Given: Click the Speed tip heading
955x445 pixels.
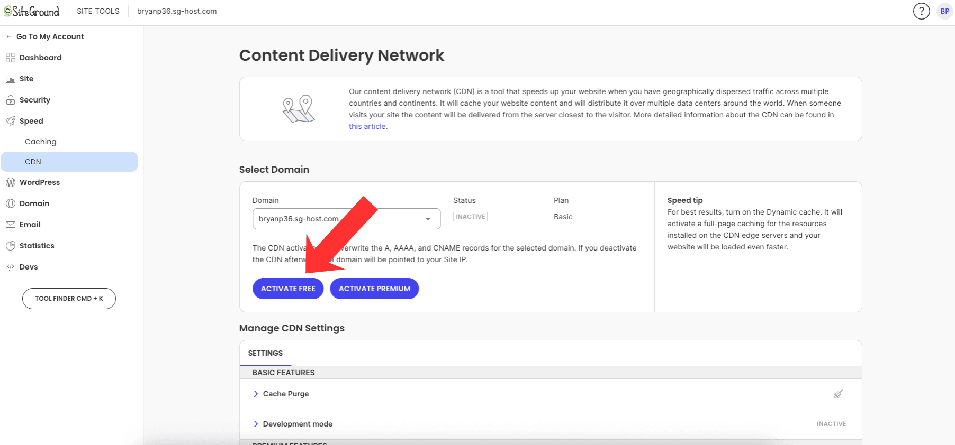Looking at the screenshot, I should pos(685,200).
